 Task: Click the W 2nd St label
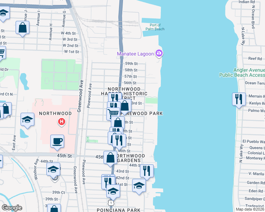(70, 46)
